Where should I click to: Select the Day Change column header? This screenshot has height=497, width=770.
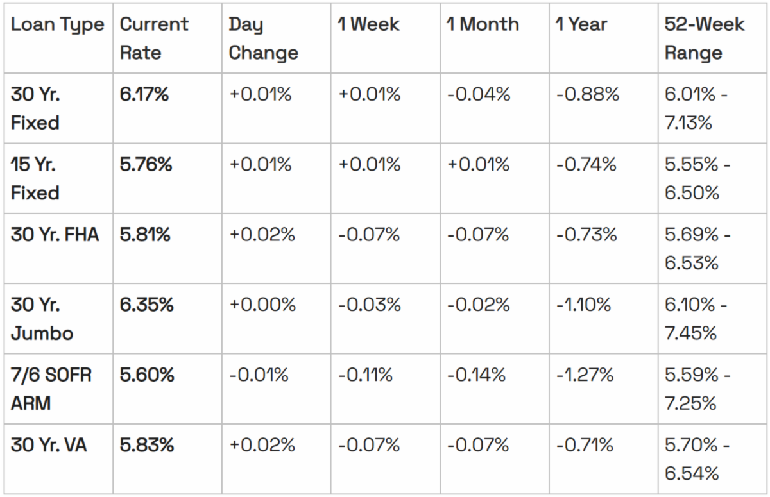(x=263, y=38)
